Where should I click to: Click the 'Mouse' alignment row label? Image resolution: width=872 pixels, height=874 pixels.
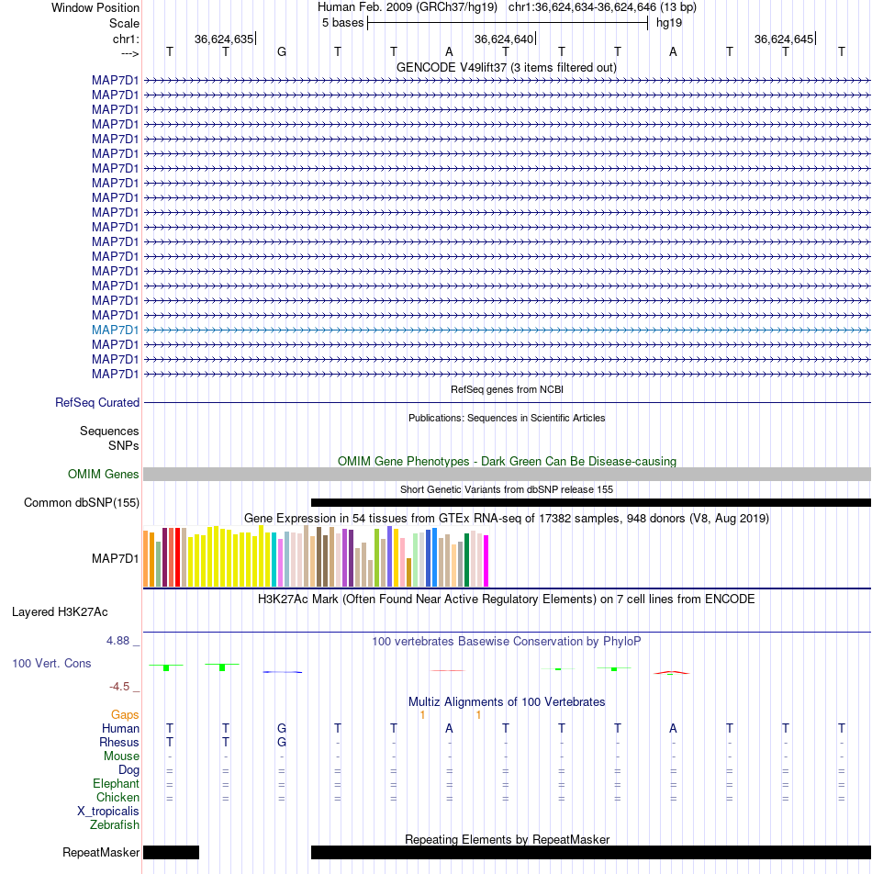(x=121, y=756)
